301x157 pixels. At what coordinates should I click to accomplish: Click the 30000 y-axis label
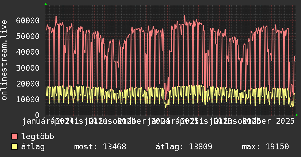(x=28, y=68)
